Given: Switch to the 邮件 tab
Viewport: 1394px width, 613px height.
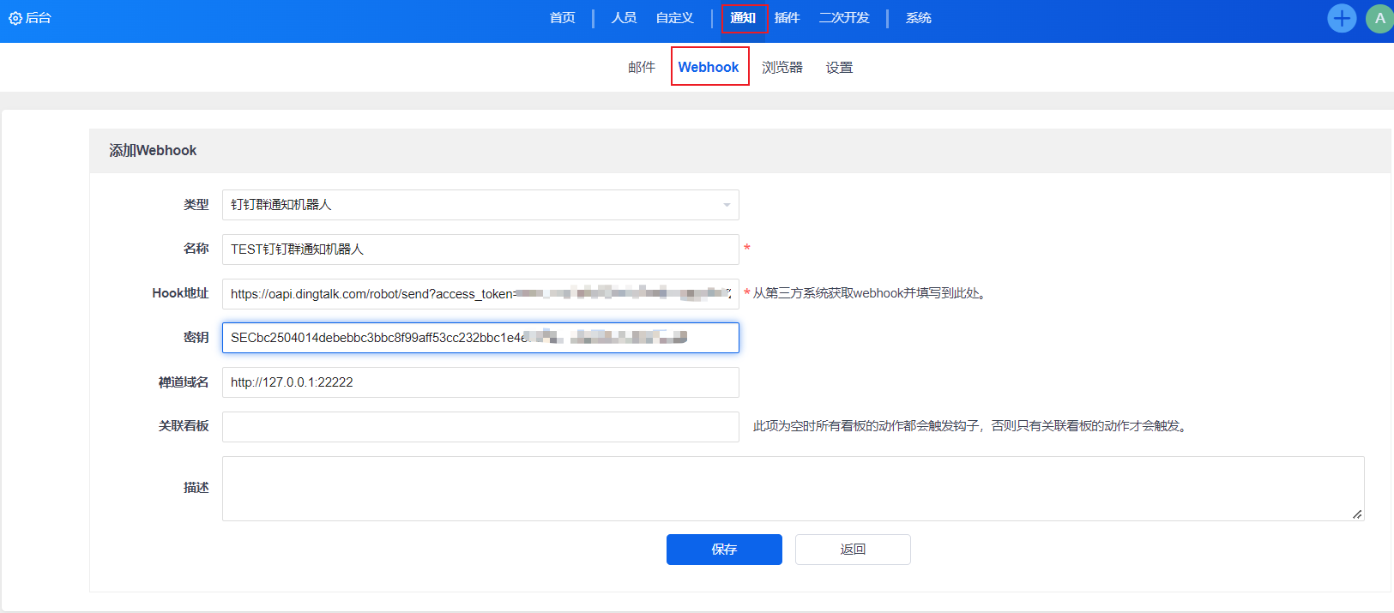Looking at the screenshot, I should 641,67.
